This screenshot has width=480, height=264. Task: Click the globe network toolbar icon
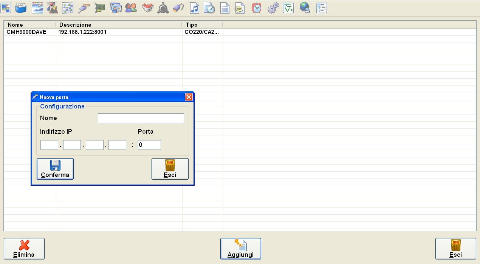click(305, 8)
